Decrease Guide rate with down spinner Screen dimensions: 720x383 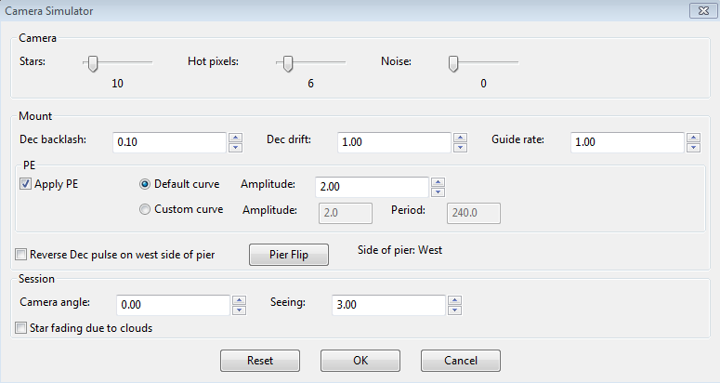(x=694, y=147)
